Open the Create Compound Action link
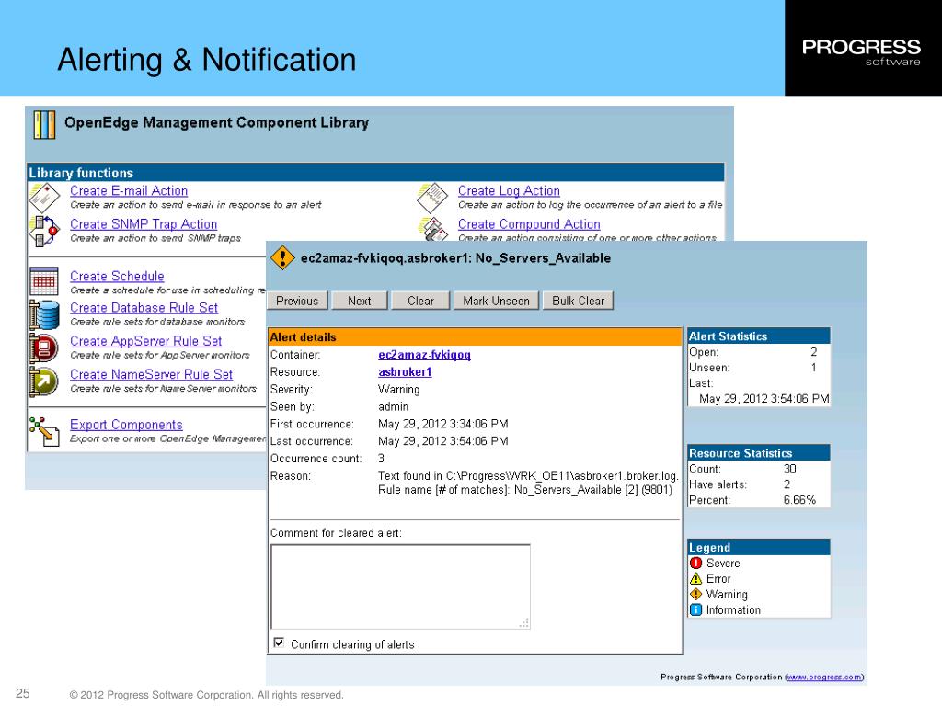 click(529, 224)
